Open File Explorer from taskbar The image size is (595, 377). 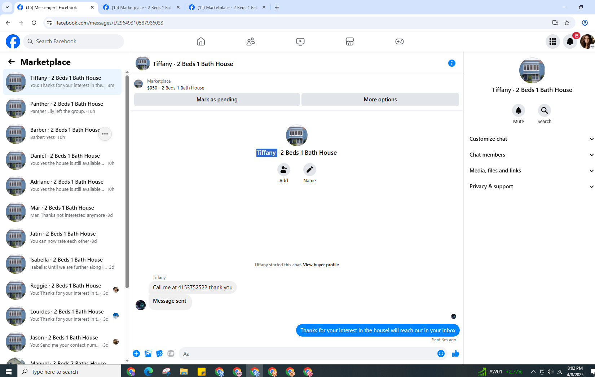pos(184,372)
